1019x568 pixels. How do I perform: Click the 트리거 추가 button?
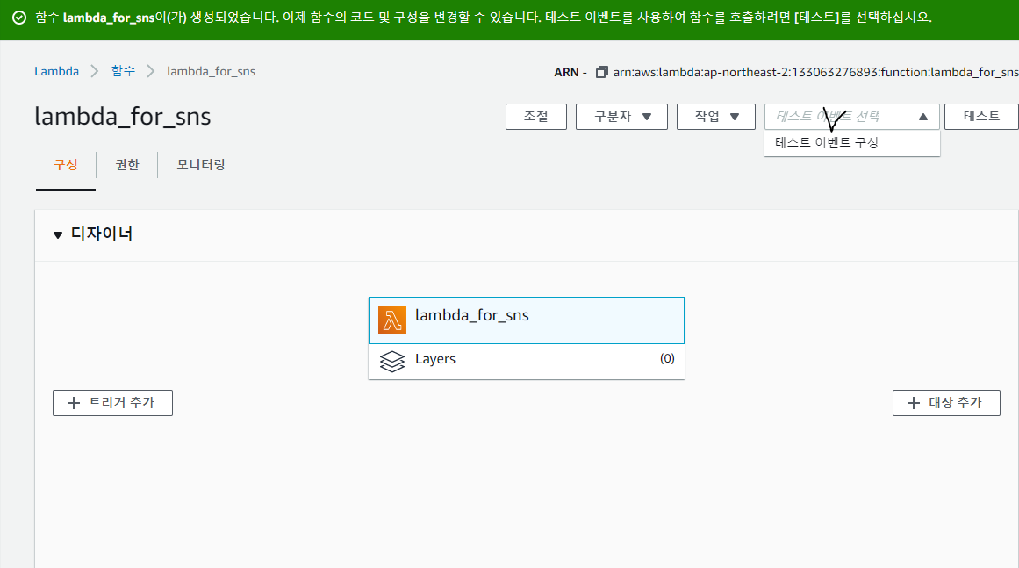[x=112, y=403]
